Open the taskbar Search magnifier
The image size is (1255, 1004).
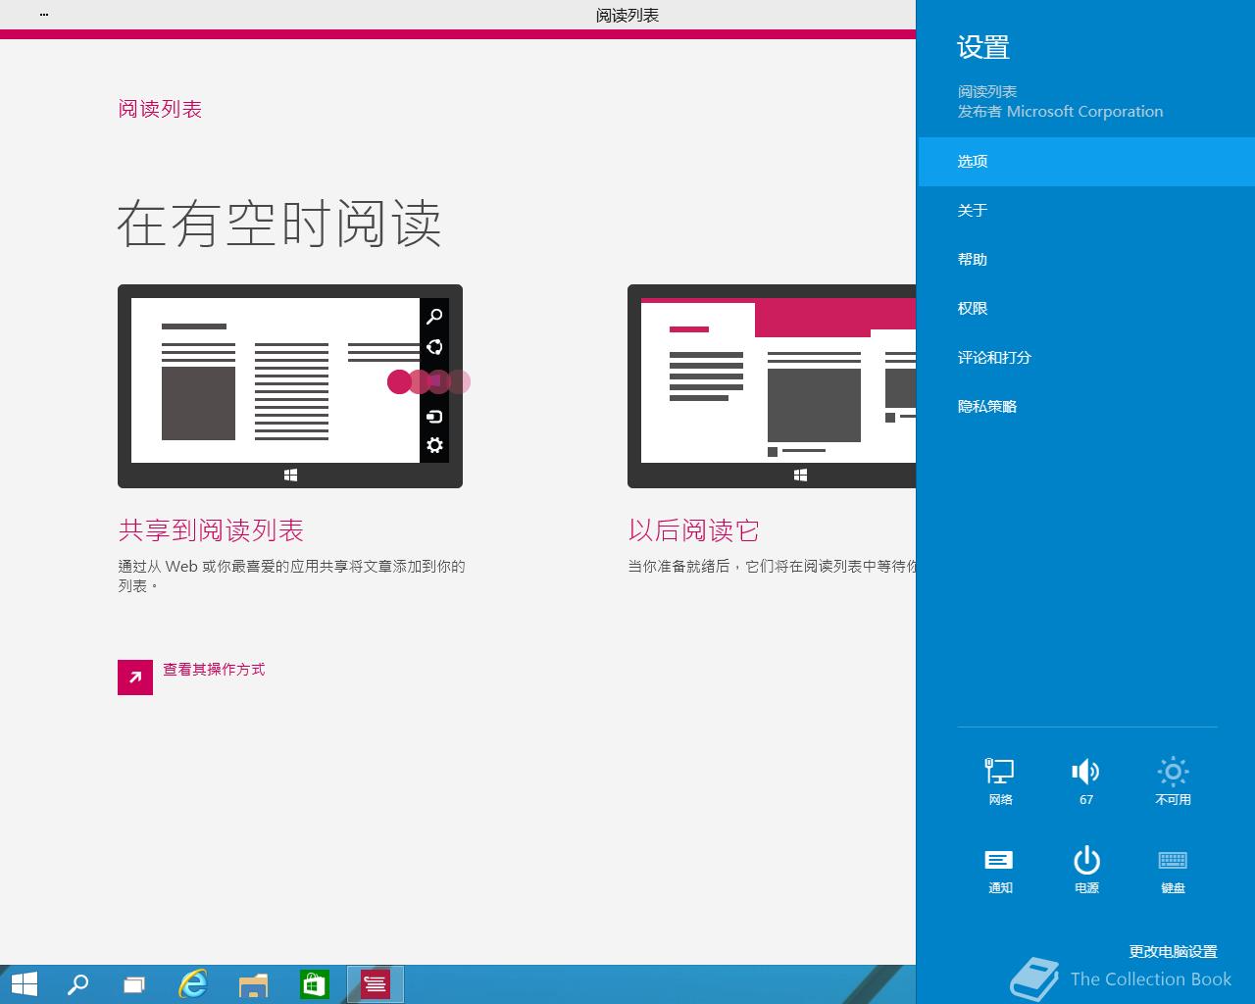(x=77, y=984)
